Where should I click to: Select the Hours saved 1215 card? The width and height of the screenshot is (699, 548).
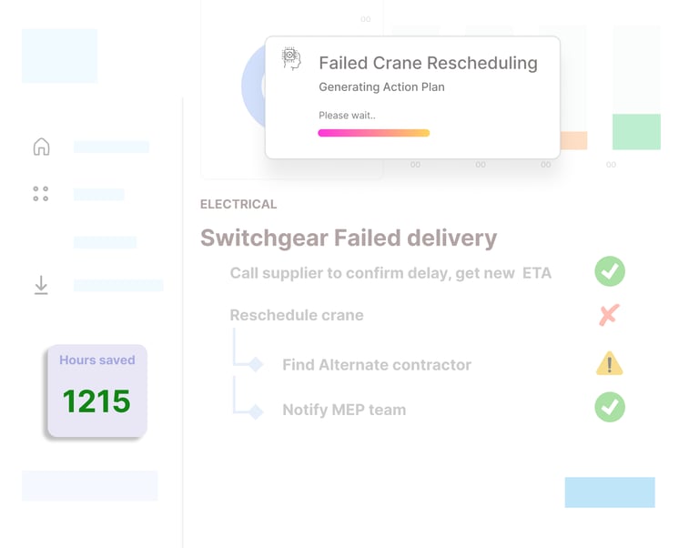pyautogui.click(x=97, y=391)
